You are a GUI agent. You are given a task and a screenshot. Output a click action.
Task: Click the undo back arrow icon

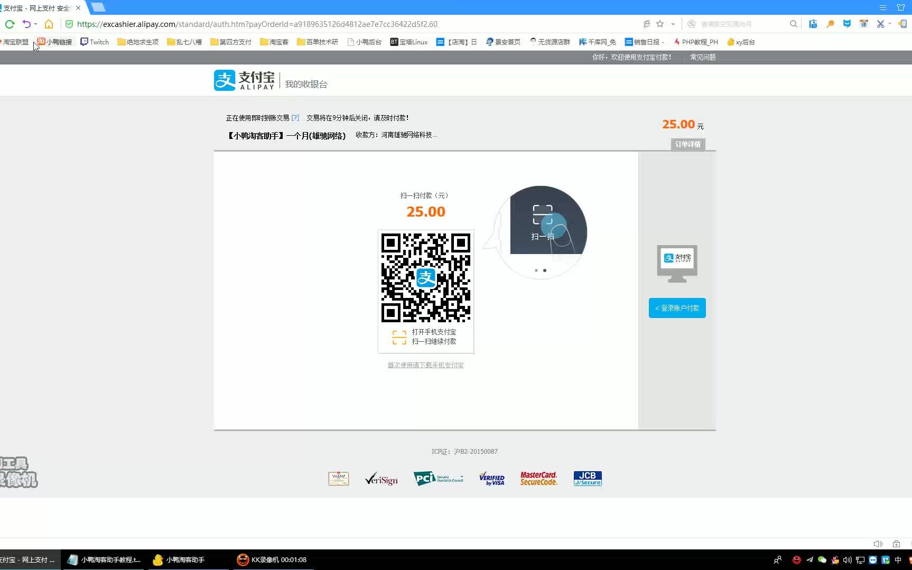[x=26, y=24]
